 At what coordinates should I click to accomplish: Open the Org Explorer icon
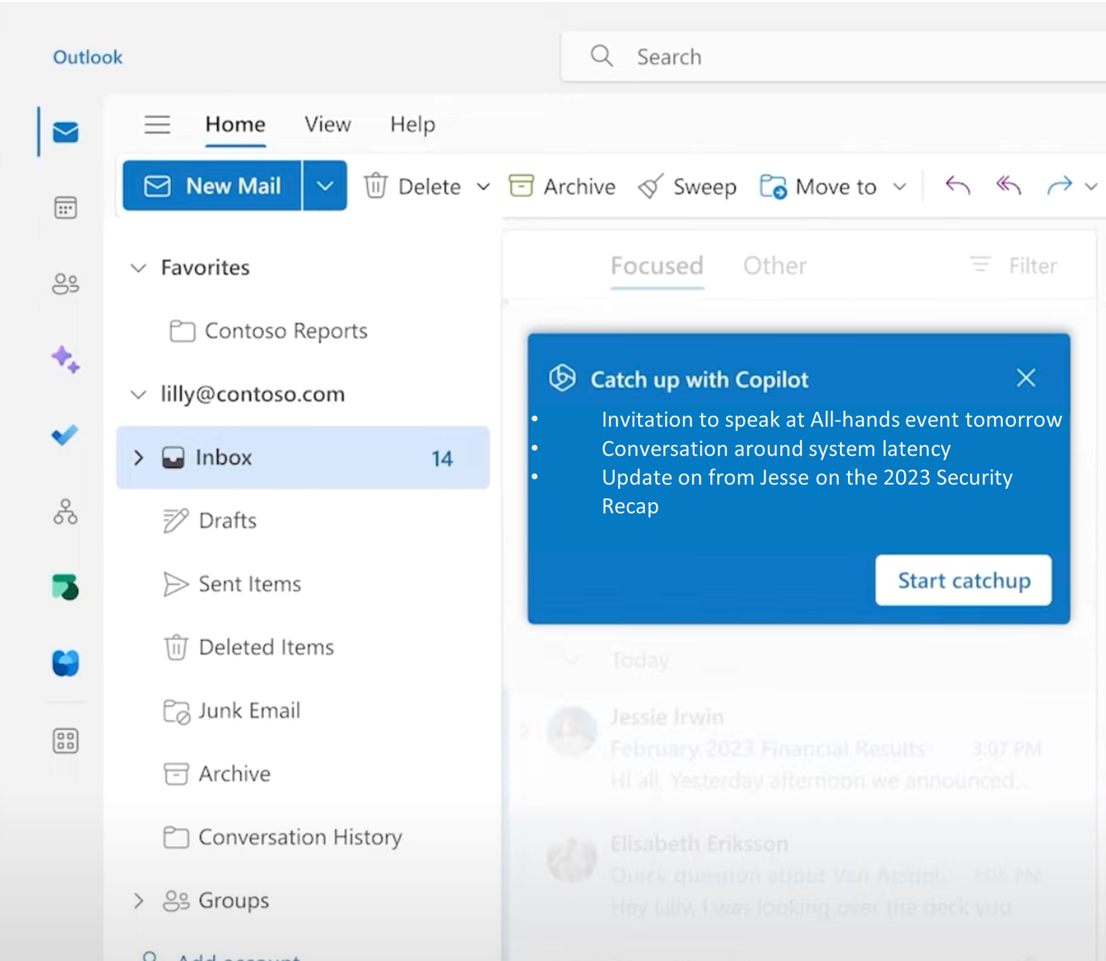pos(65,511)
